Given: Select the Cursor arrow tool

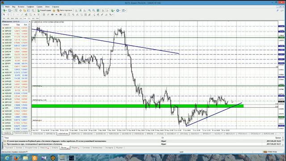Looking at the screenshot, I should point(4,14).
